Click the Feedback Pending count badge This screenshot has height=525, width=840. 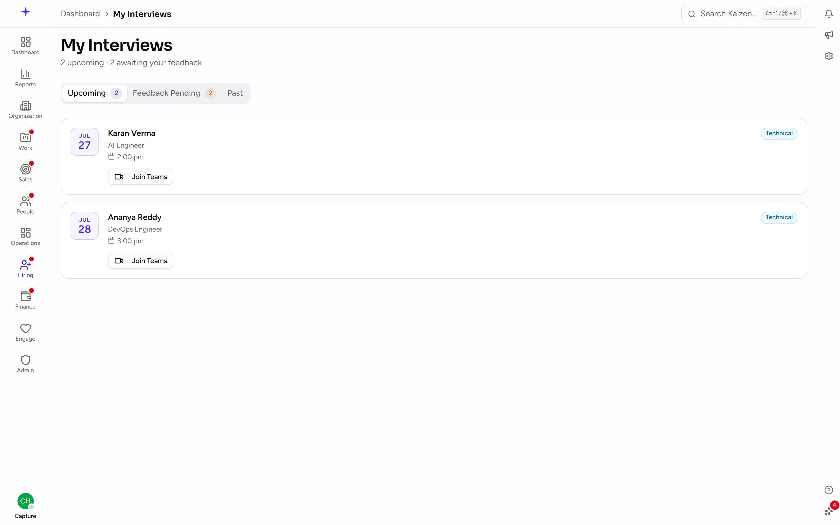tap(210, 93)
